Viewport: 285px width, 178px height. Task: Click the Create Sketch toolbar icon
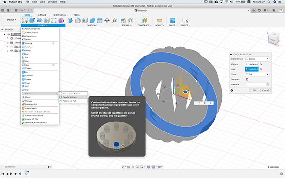(25, 20)
